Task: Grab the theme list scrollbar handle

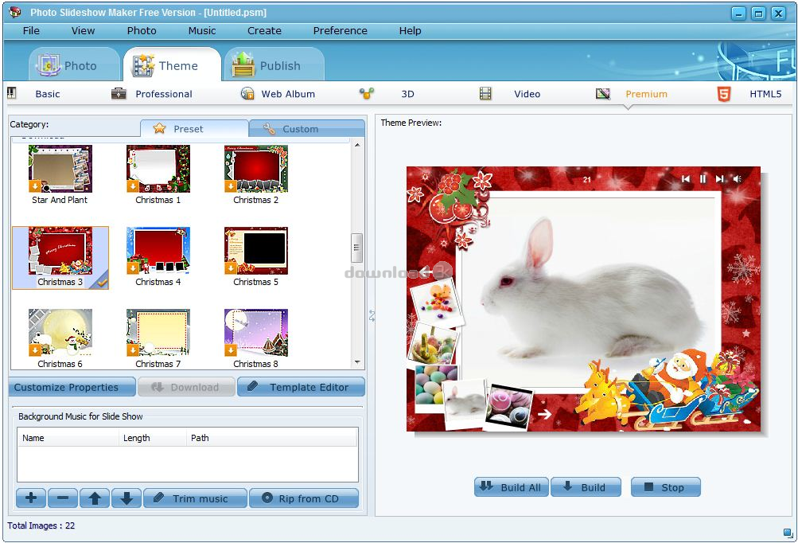Action: tap(356, 248)
